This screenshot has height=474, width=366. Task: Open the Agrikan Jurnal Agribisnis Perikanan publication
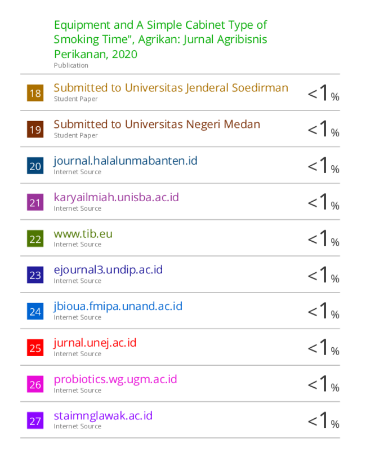160,39
